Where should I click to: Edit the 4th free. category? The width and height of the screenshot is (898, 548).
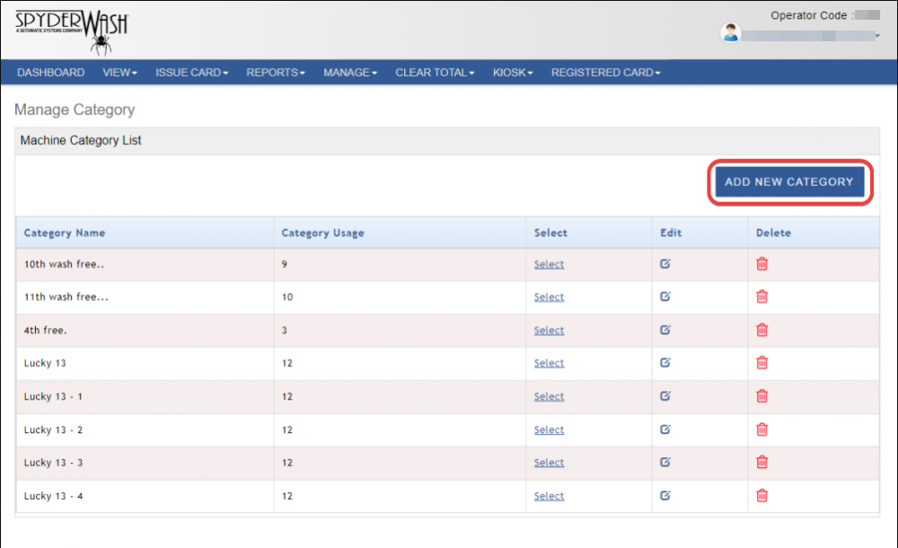(665, 330)
